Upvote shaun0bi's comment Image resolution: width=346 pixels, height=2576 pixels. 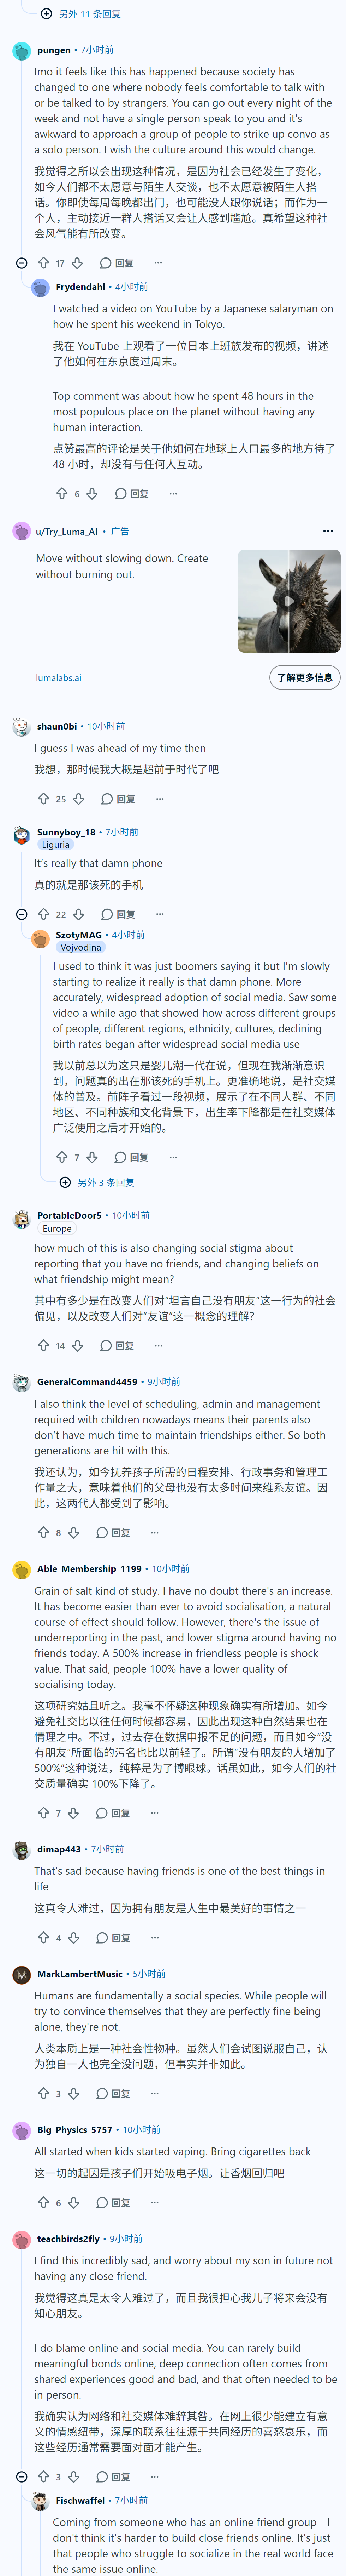[43, 799]
